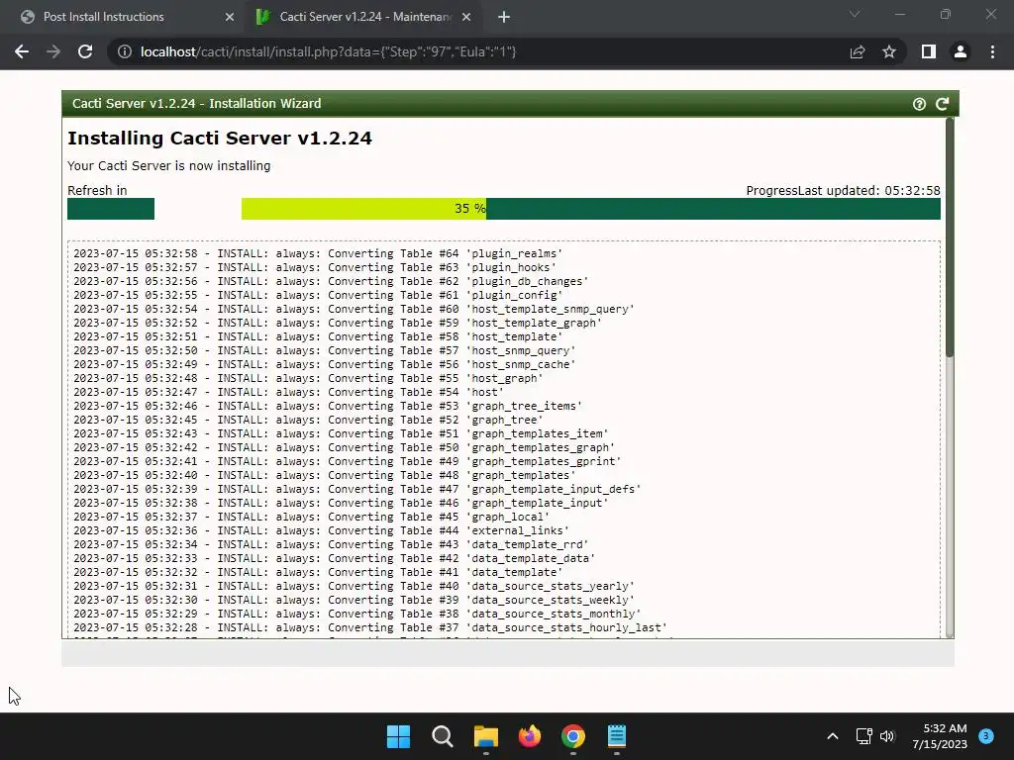
Task: Open network status tray icon
Action: (x=863, y=736)
